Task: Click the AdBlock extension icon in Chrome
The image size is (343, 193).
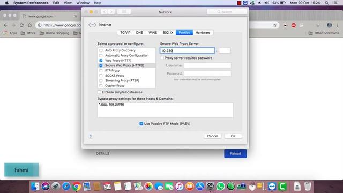Action: [x=294, y=25]
